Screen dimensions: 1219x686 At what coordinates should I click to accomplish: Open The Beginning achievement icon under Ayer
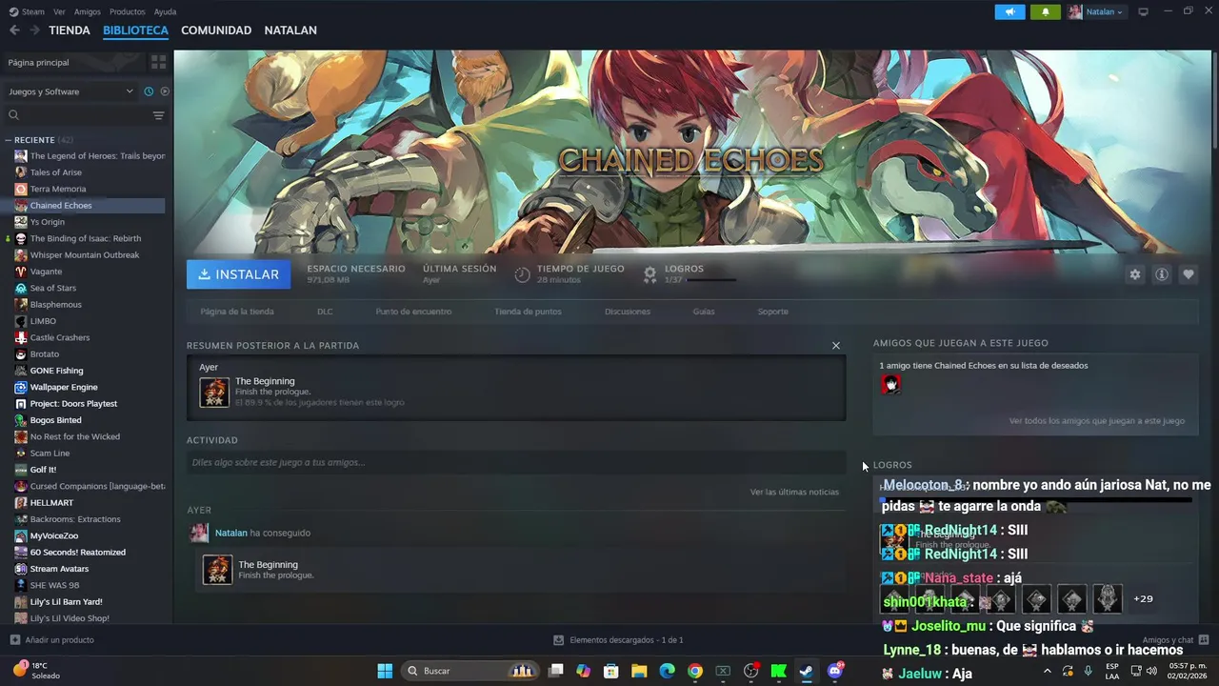(x=217, y=570)
